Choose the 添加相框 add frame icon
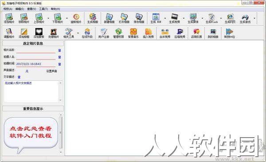The image size is (266, 162). click(24, 33)
